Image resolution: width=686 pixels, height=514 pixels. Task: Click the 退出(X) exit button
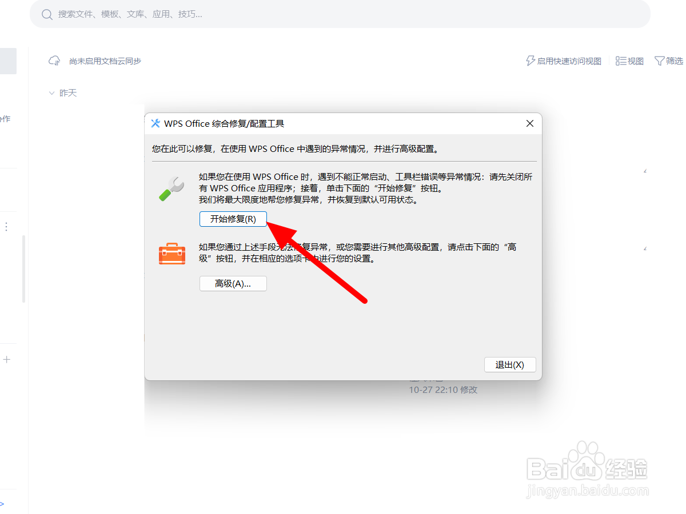tap(510, 364)
